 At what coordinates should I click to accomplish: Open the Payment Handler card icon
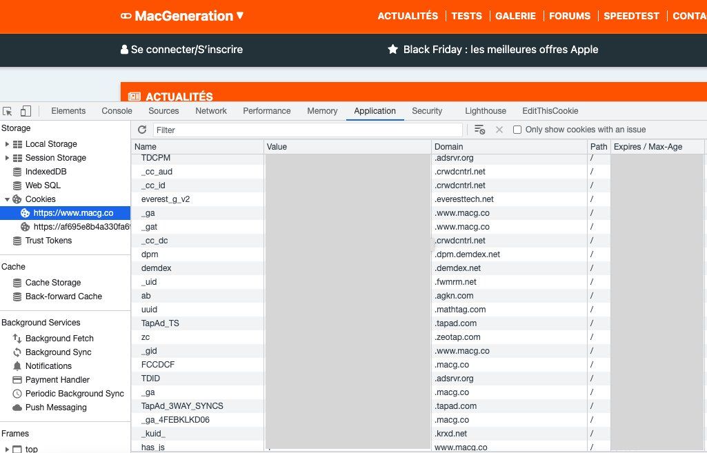17,380
